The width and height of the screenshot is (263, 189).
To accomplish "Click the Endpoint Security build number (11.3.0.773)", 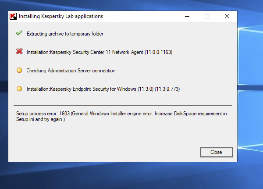I will pos(165,89).
